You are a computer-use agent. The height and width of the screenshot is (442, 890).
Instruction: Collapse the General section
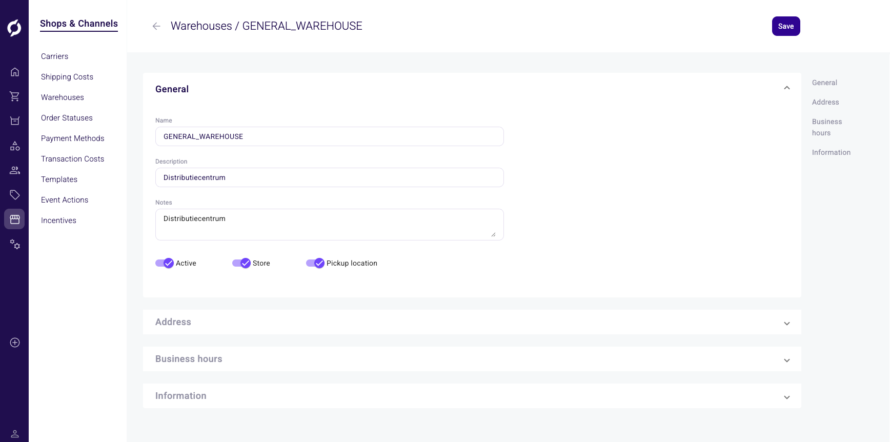click(786, 88)
